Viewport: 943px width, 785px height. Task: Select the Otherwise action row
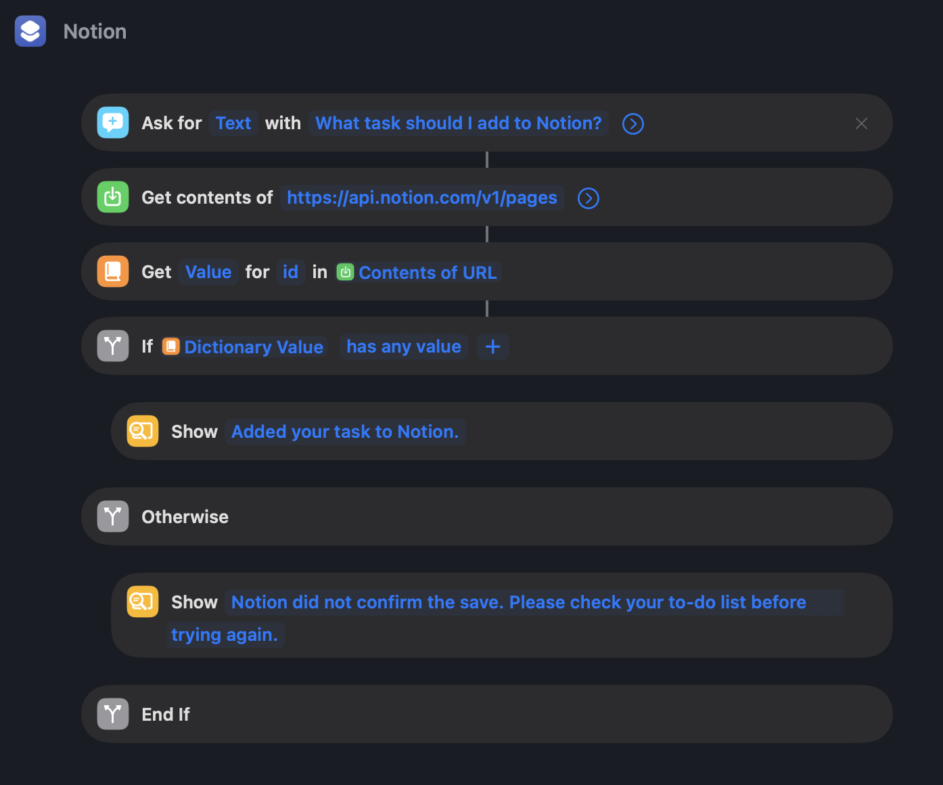[487, 516]
